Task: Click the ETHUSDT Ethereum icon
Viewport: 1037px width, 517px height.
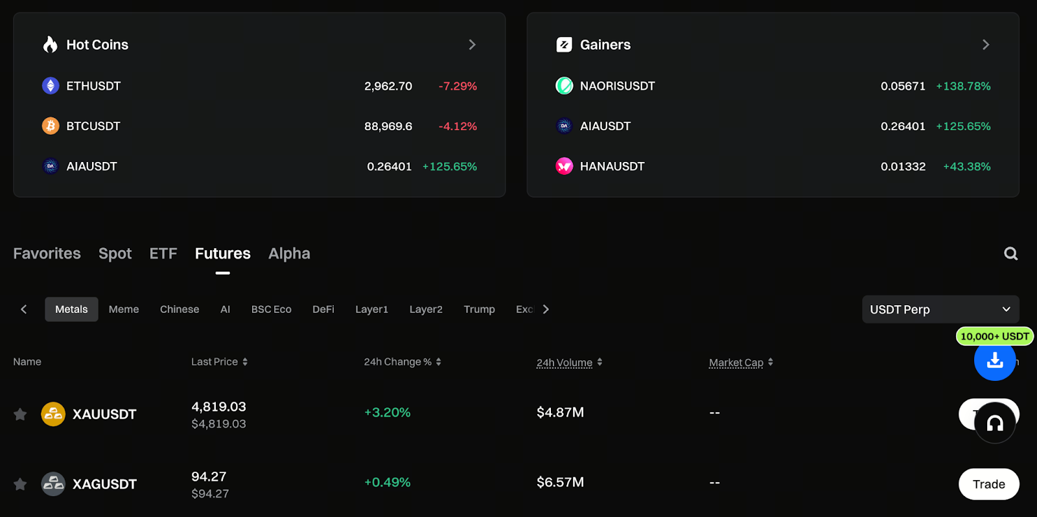Action: (51, 86)
